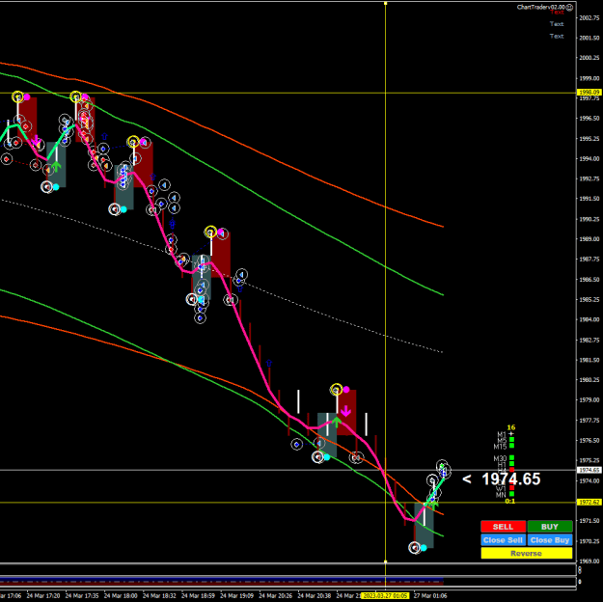Select the green M15 trend square

tap(511, 446)
